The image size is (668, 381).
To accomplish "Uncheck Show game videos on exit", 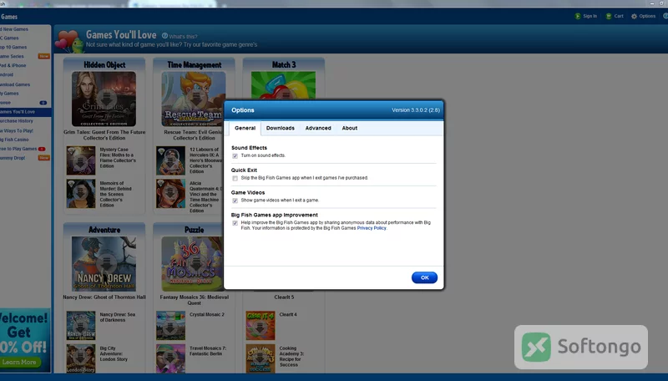I will [235, 201].
